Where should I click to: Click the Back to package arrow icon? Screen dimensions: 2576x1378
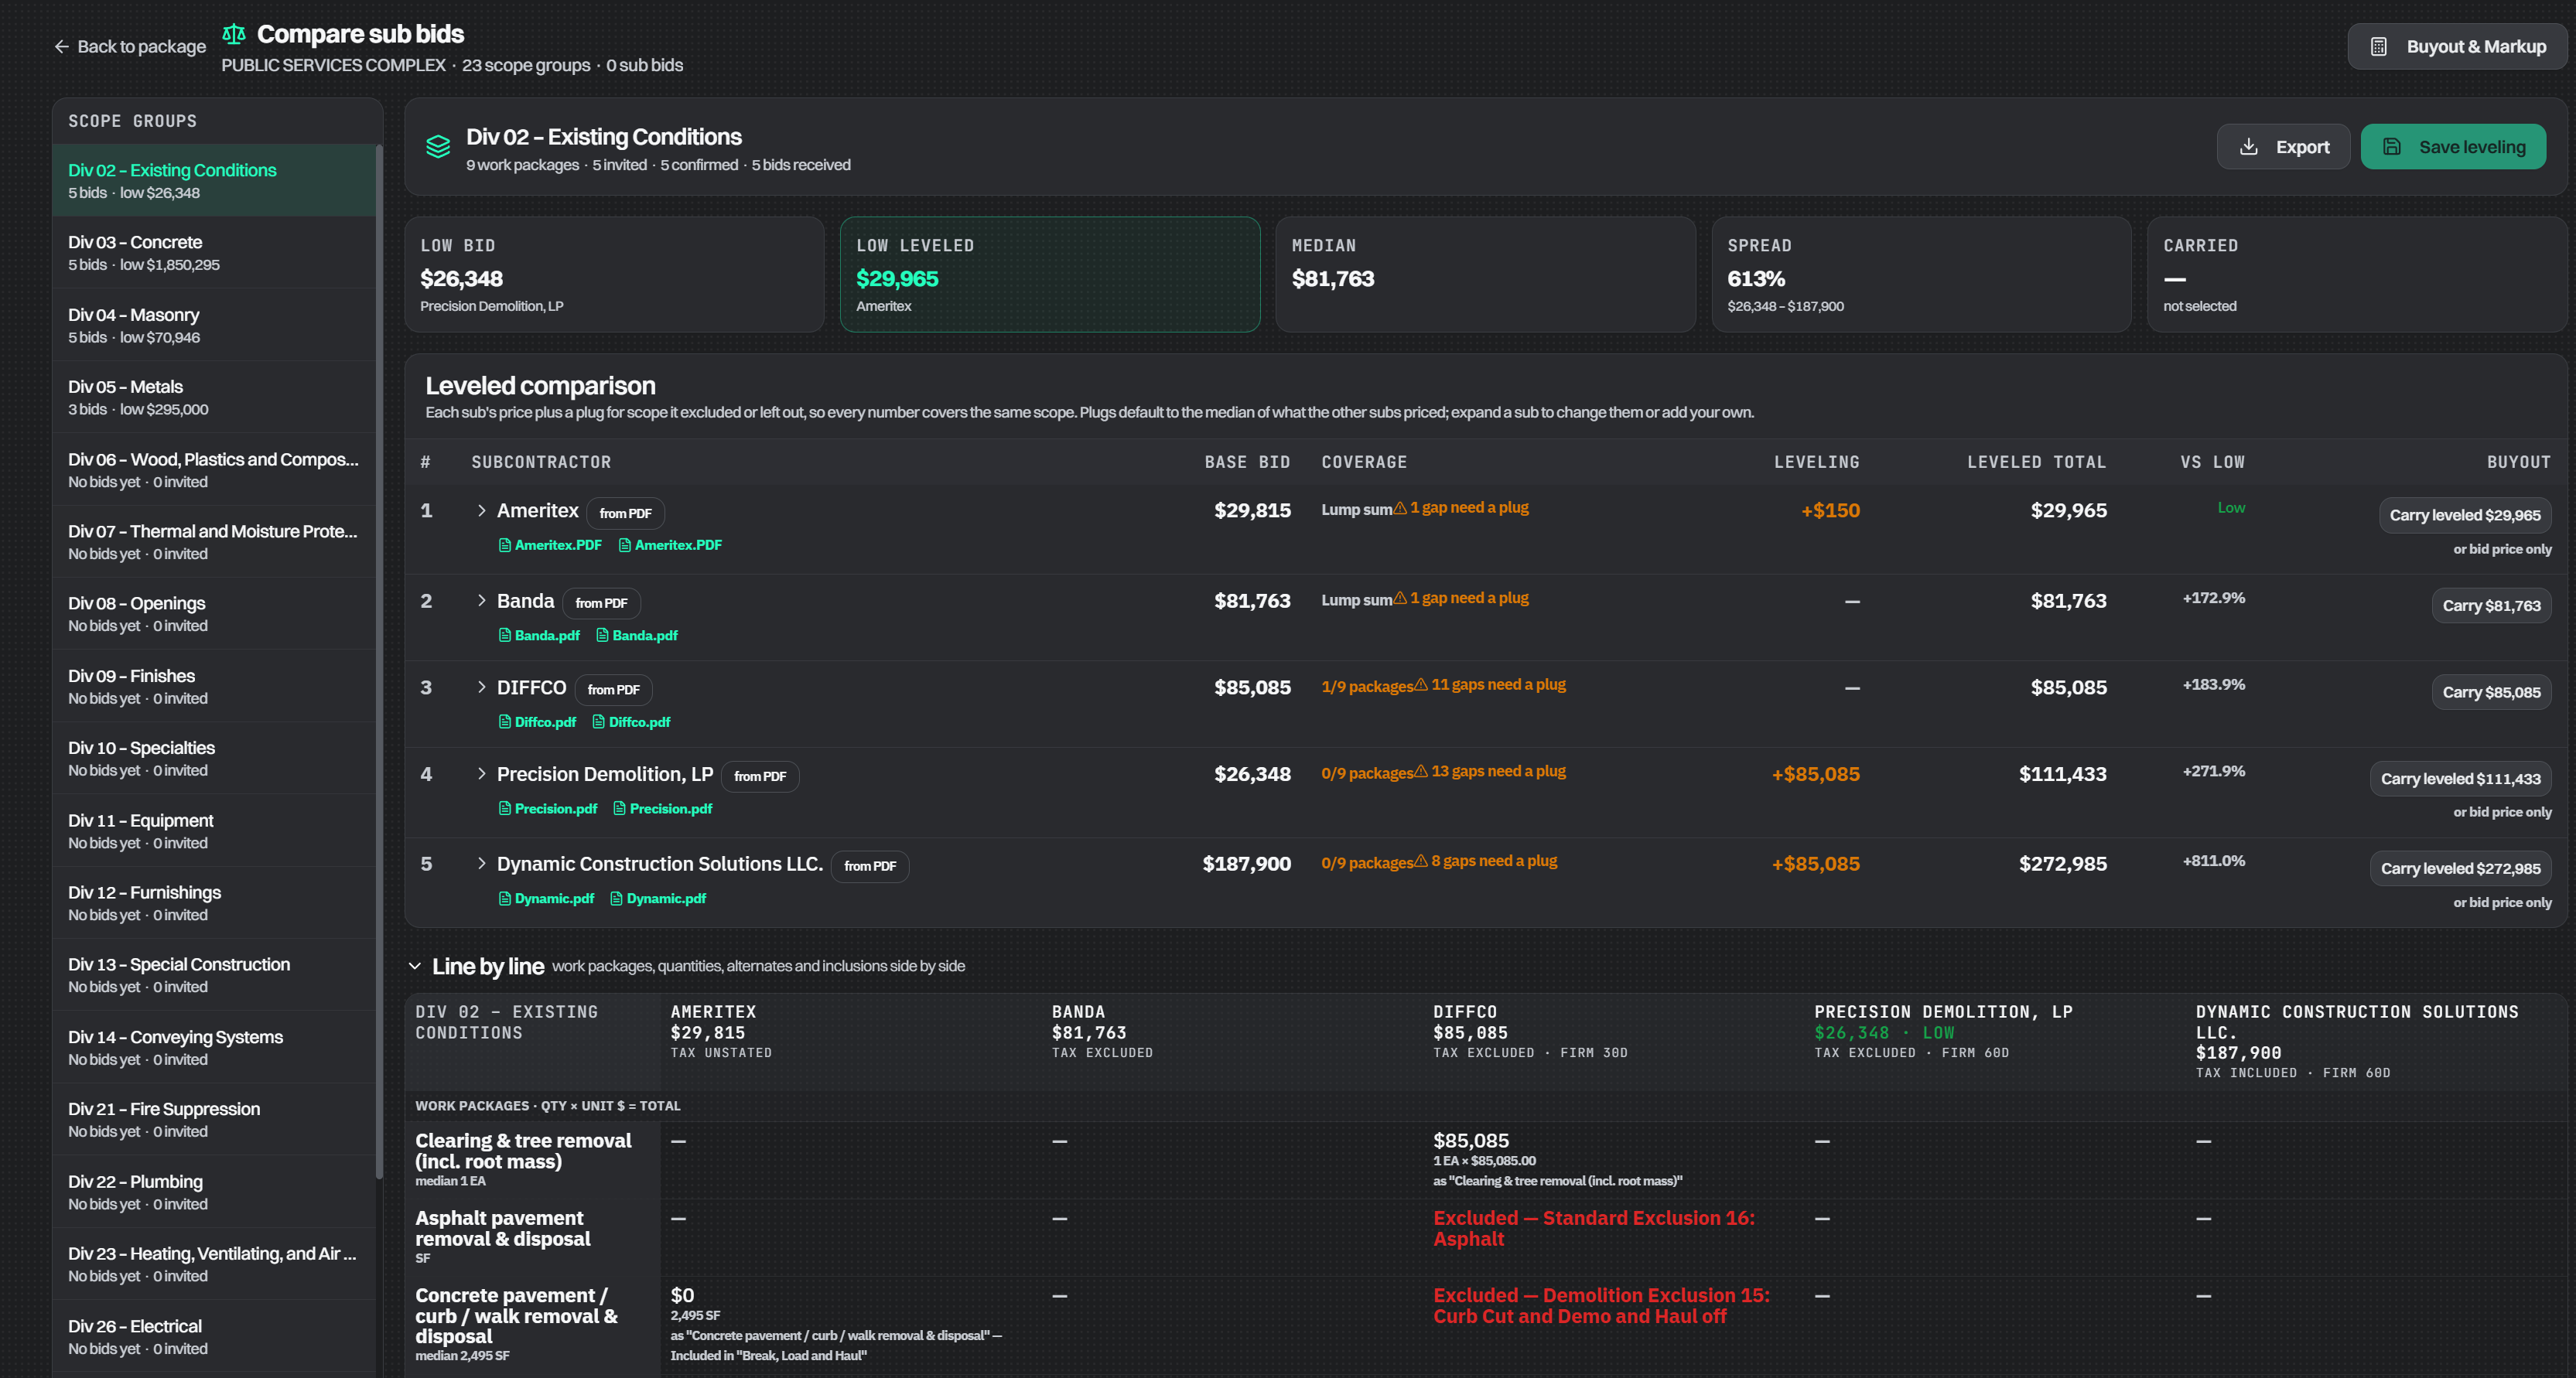pyautogui.click(x=61, y=47)
